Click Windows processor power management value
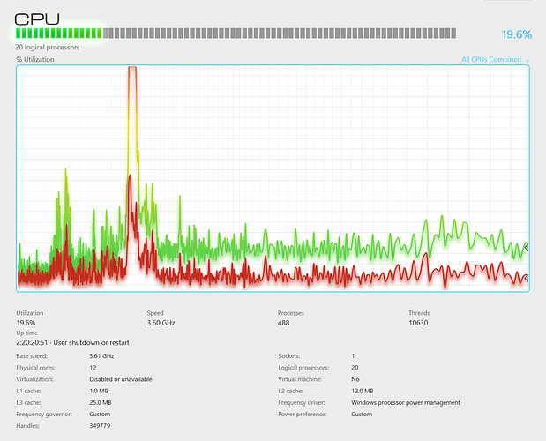Screen dimensions: 546x441 pos(406,403)
